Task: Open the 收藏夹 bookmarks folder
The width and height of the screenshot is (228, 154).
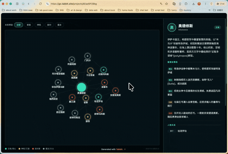Action: (x=218, y=10)
